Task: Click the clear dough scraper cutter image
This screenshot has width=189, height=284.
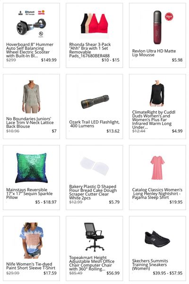Action: 94,166
